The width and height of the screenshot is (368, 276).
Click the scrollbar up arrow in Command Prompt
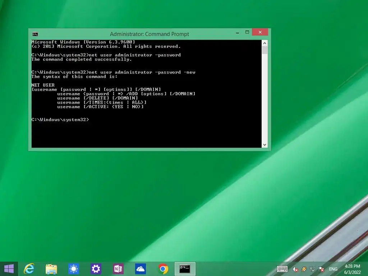point(264,43)
